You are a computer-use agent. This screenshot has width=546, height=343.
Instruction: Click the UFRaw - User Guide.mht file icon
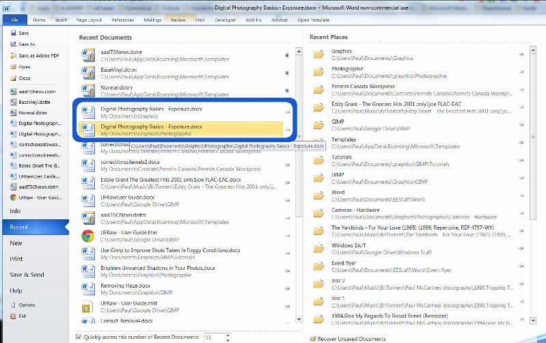(x=87, y=307)
